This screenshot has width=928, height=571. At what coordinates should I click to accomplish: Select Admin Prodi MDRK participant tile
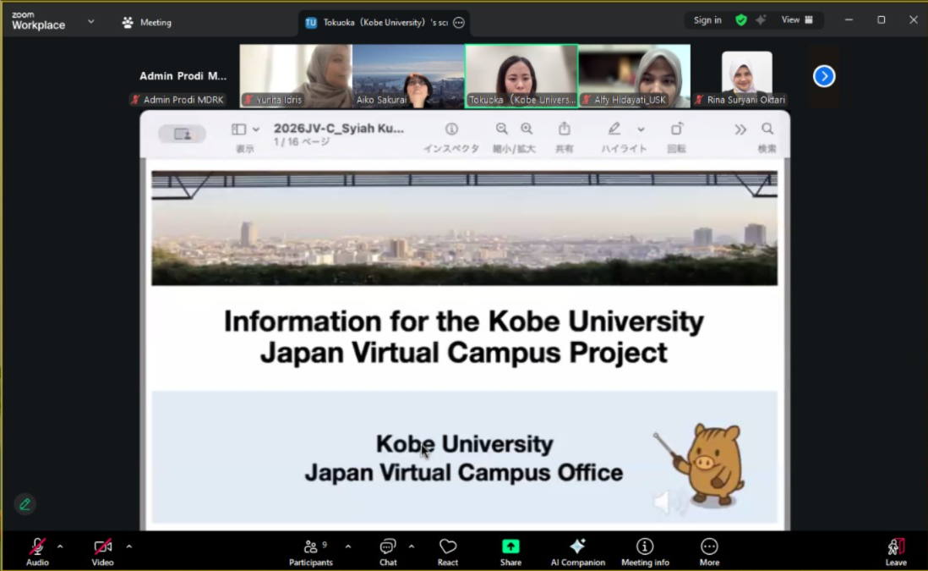click(183, 76)
